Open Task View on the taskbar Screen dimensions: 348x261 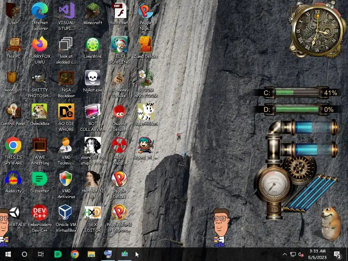pyautogui.click(x=41, y=254)
